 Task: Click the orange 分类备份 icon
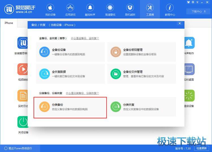pyautogui.click(x=44, y=107)
